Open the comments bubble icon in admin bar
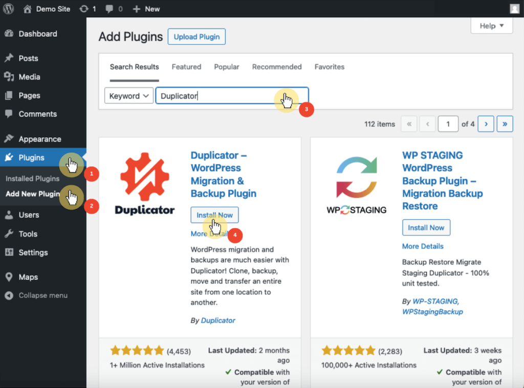 point(109,9)
